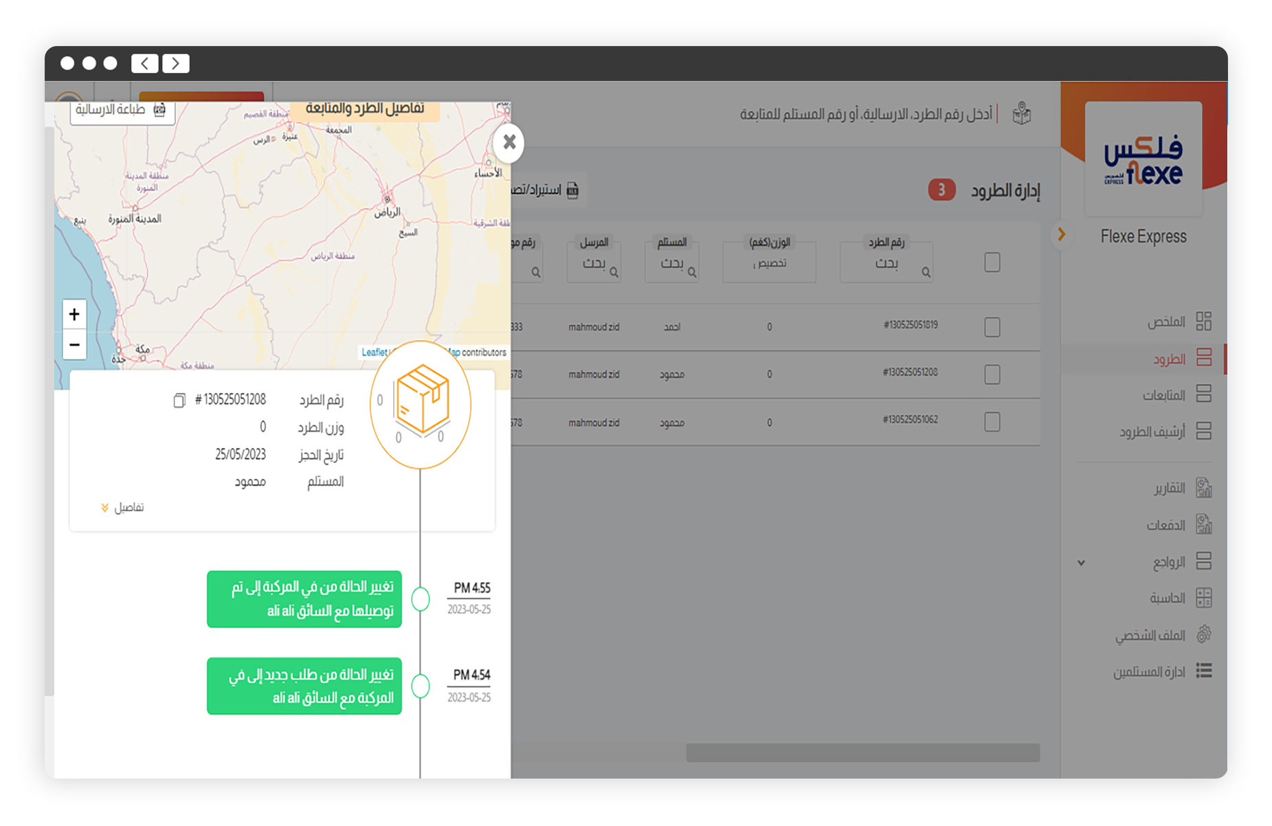Click the print waybill button
This screenshot has height=826, width=1272.
tap(122, 110)
